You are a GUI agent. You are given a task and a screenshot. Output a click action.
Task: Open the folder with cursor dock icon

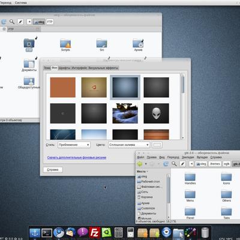(x=178, y=233)
